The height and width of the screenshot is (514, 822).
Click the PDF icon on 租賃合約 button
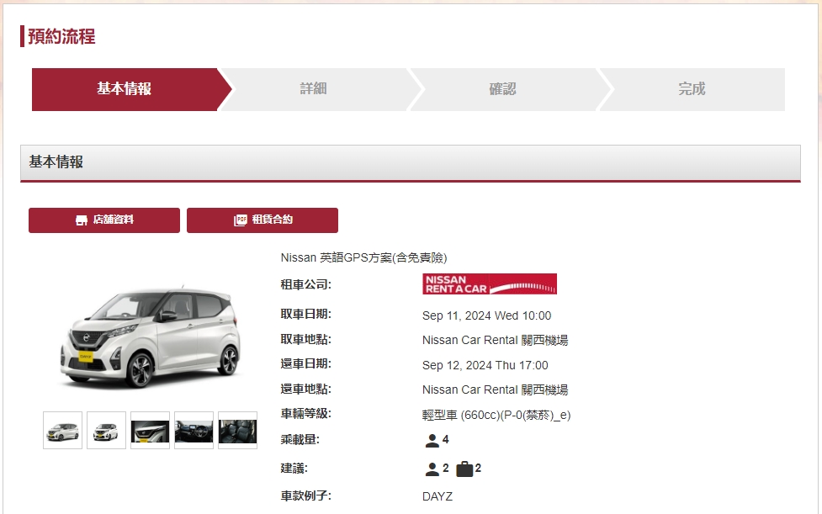point(240,220)
